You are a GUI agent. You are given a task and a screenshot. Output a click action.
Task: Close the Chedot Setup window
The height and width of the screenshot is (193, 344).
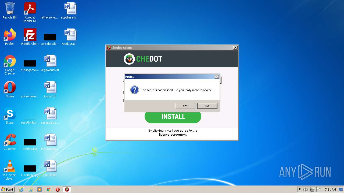pos(235,48)
